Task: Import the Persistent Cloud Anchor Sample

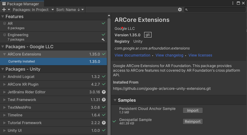Action: coord(193,110)
